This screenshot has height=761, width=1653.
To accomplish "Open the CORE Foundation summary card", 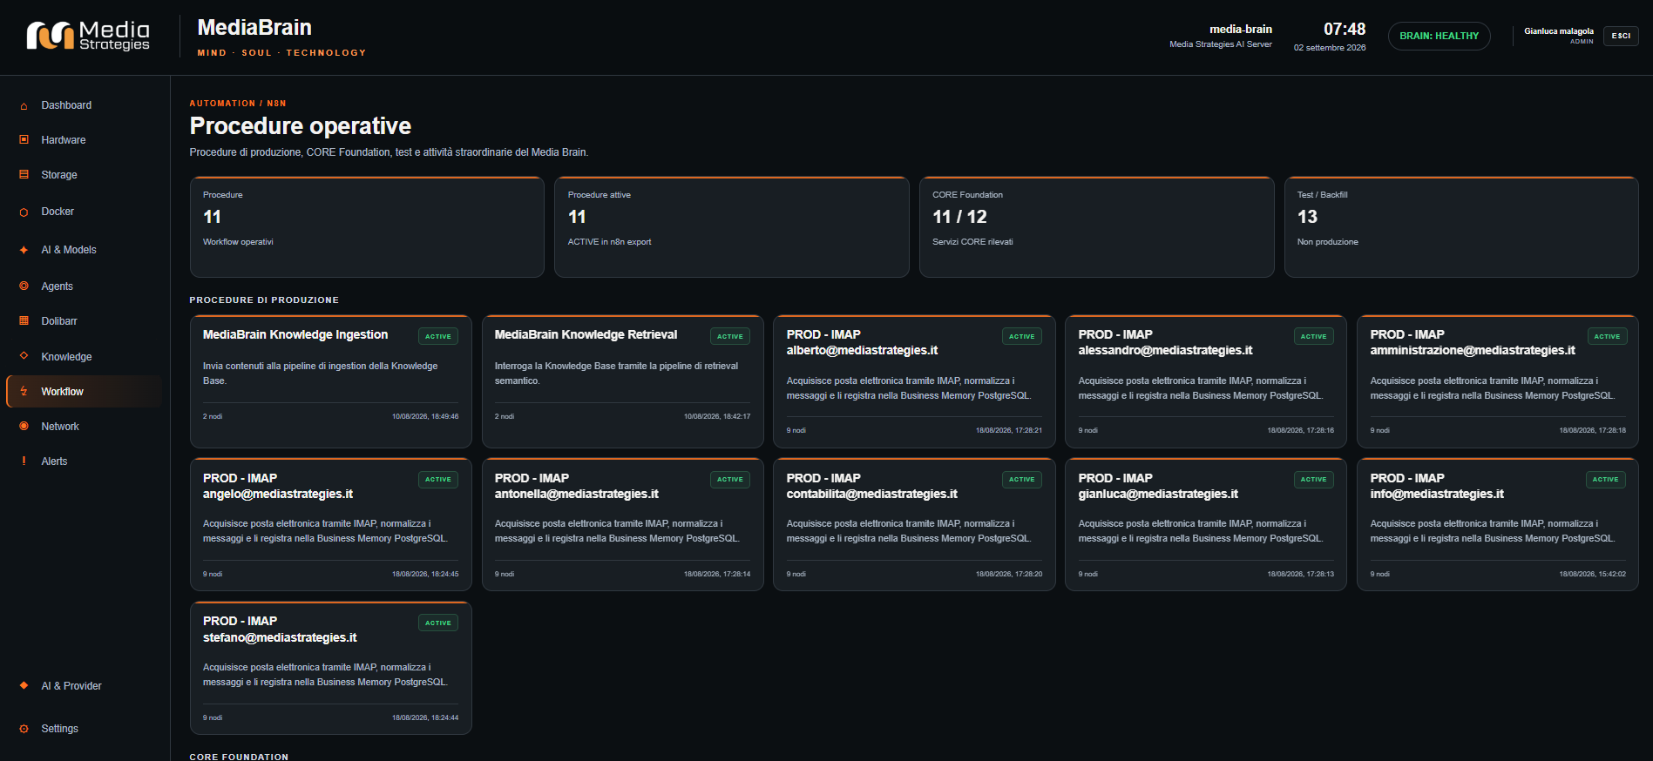I will tap(1096, 227).
